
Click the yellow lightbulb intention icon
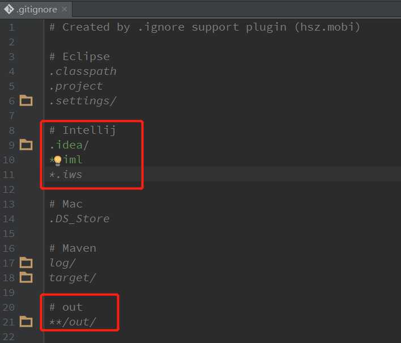[57, 160]
